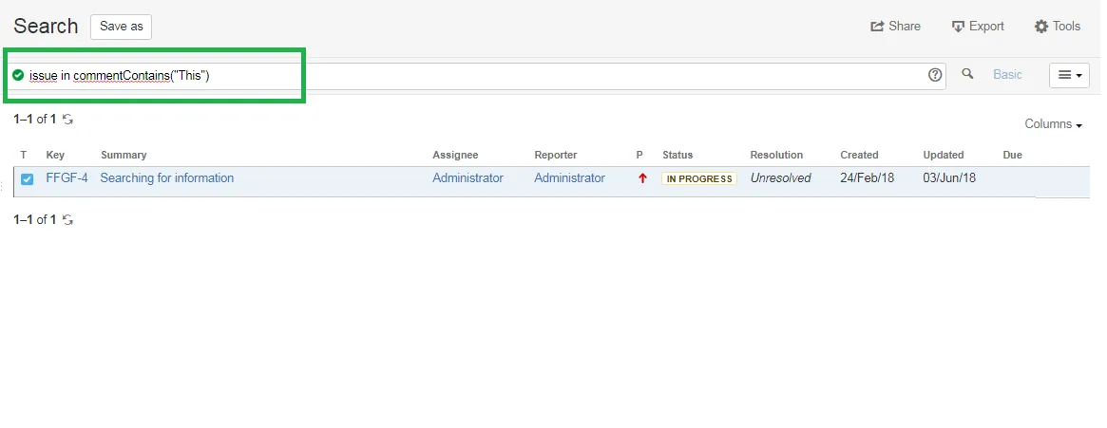Open issue key FFGF-4

click(x=67, y=178)
